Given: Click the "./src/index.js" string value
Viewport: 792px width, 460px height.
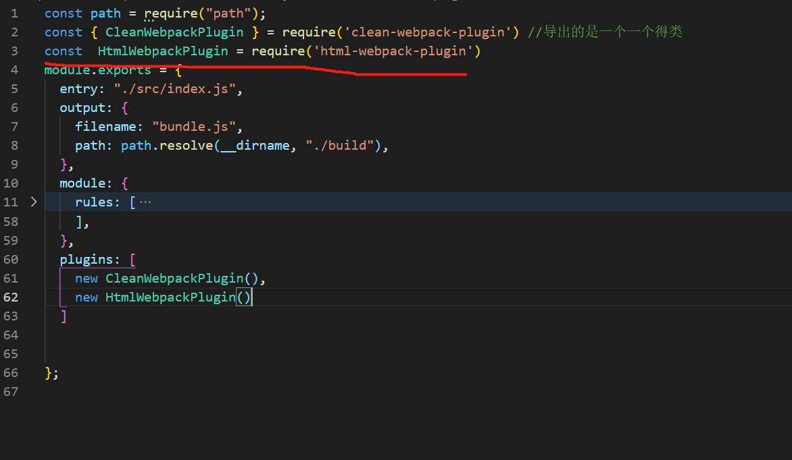Looking at the screenshot, I should (x=175, y=89).
